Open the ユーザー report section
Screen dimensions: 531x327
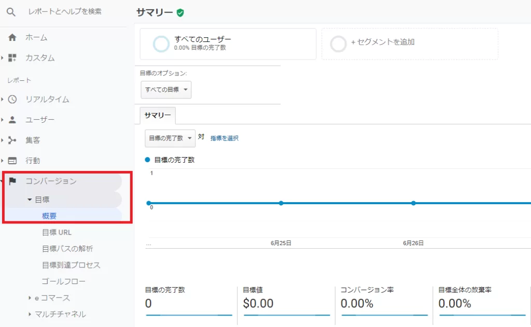[x=40, y=120]
